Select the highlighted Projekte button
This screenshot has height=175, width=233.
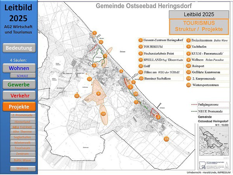pyautogui.click(x=20, y=106)
